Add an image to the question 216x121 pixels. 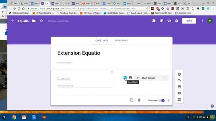[x=130, y=78]
